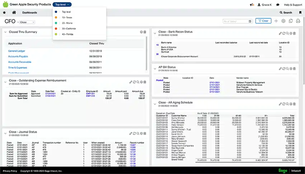305x174 pixels.
Task: Open the announcements megaphone icon
Action: [252, 5]
